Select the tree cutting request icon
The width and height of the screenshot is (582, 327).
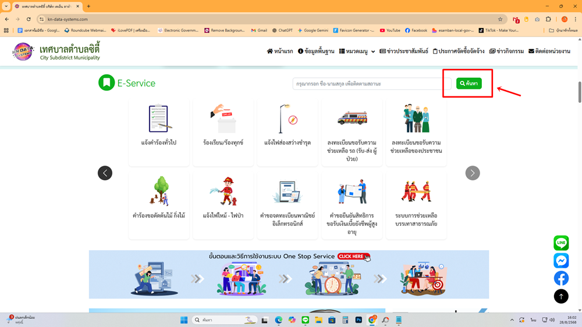click(158, 192)
